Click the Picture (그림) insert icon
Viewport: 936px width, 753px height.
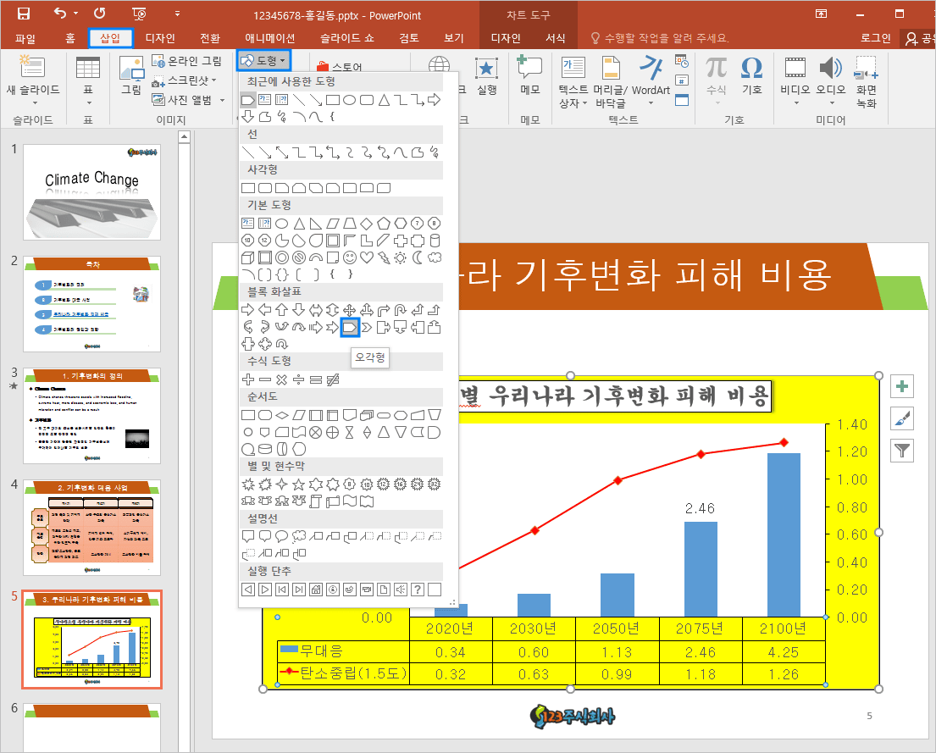(131, 68)
